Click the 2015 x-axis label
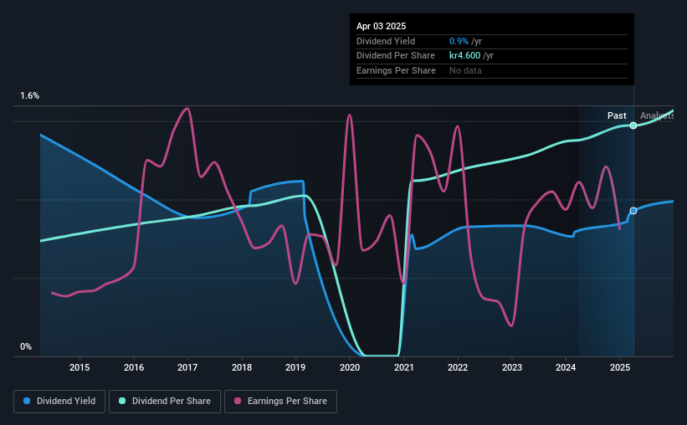Image resolution: width=687 pixels, height=425 pixels. 79,367
